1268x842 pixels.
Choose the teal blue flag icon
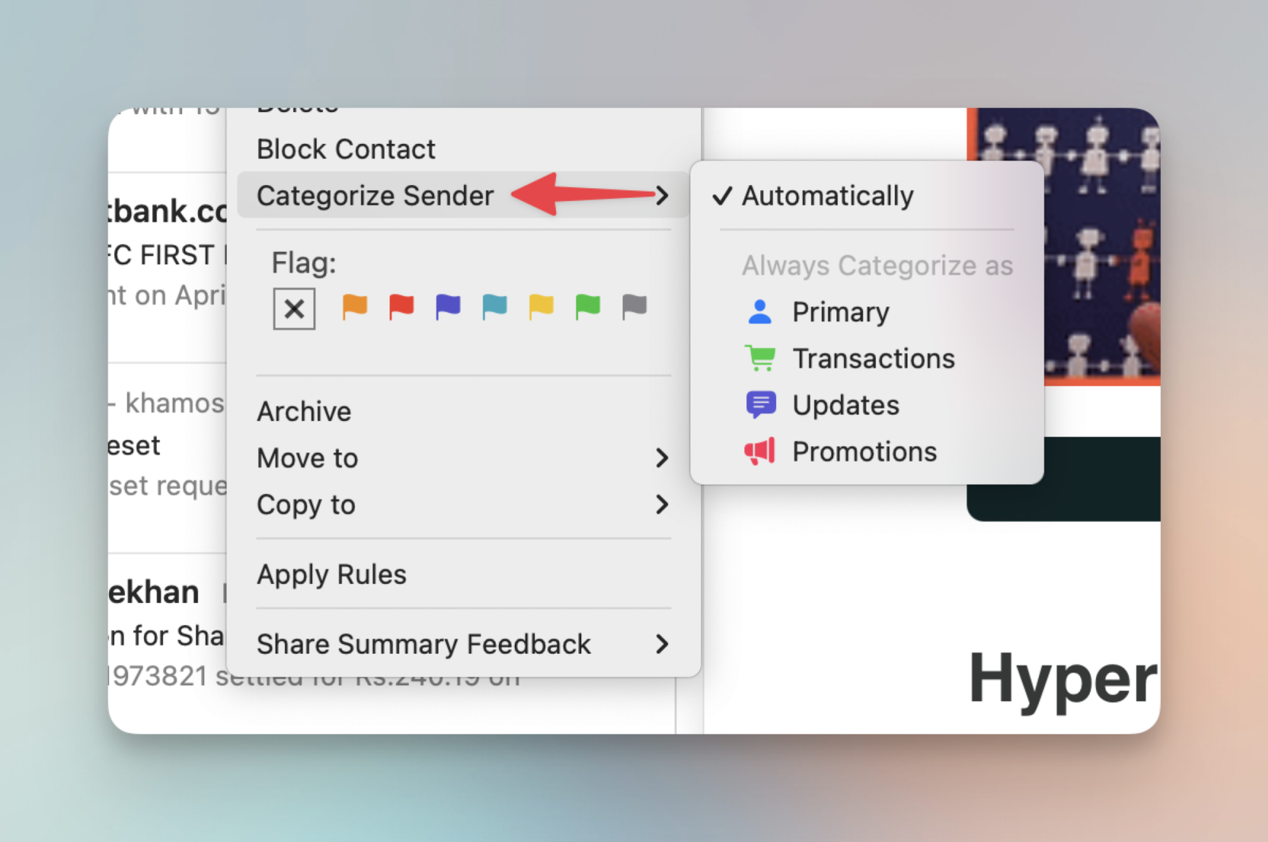495,307
